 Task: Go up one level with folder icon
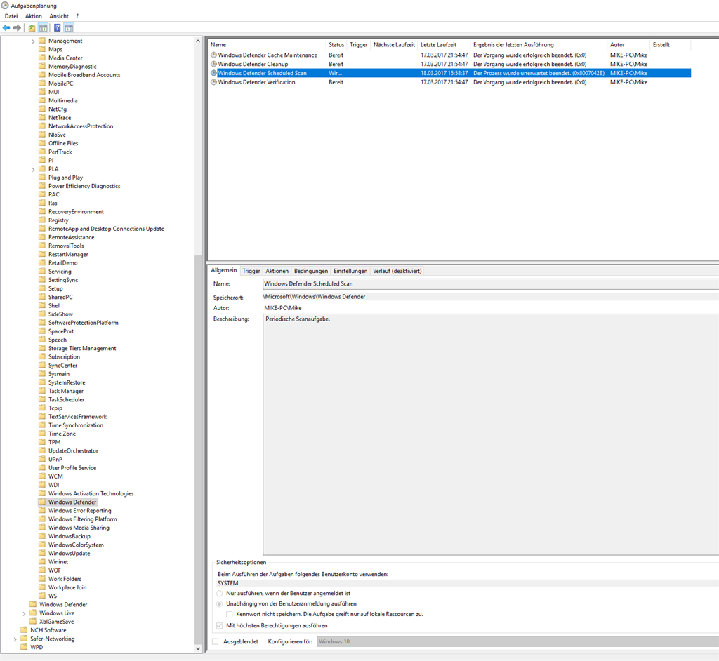tap(32, 28)
